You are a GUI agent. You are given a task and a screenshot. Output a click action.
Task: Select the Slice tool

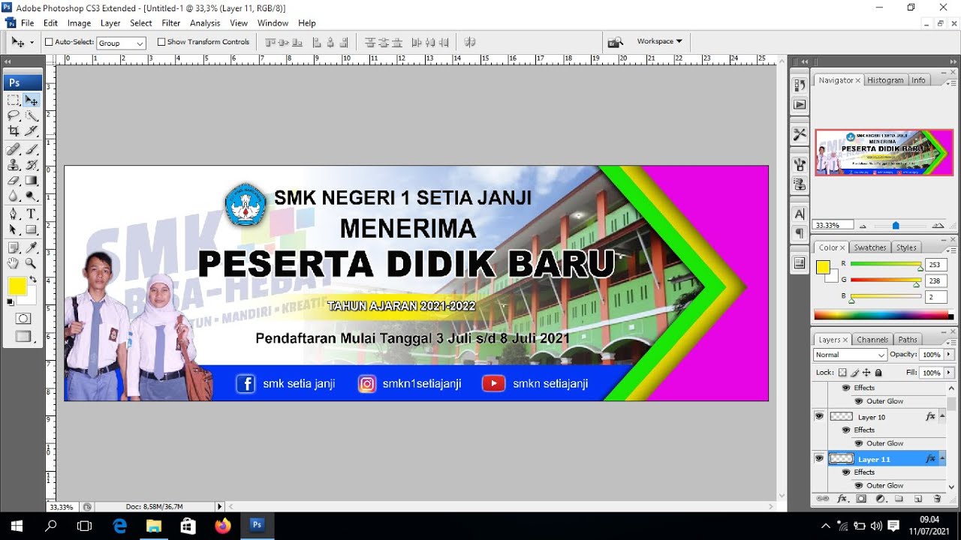(32, 131)
